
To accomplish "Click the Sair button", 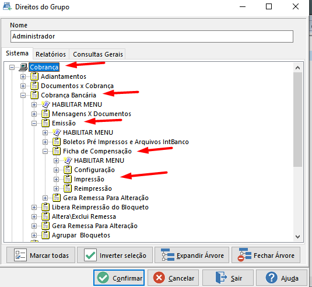I will 228,278.
